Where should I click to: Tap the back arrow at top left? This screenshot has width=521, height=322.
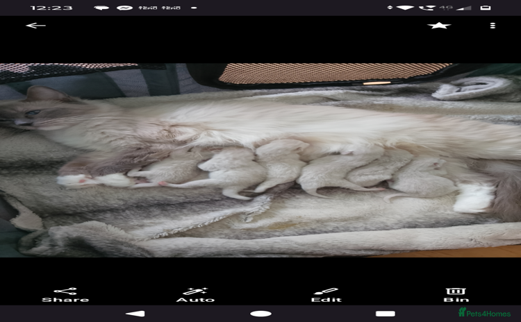[35, 26]
